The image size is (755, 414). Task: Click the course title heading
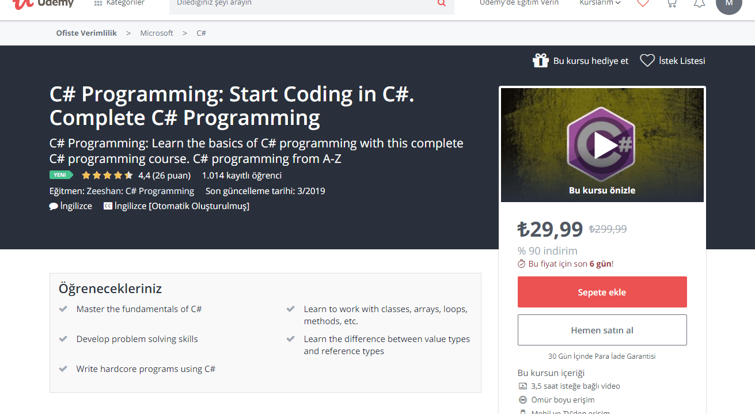tap(232, 105)
